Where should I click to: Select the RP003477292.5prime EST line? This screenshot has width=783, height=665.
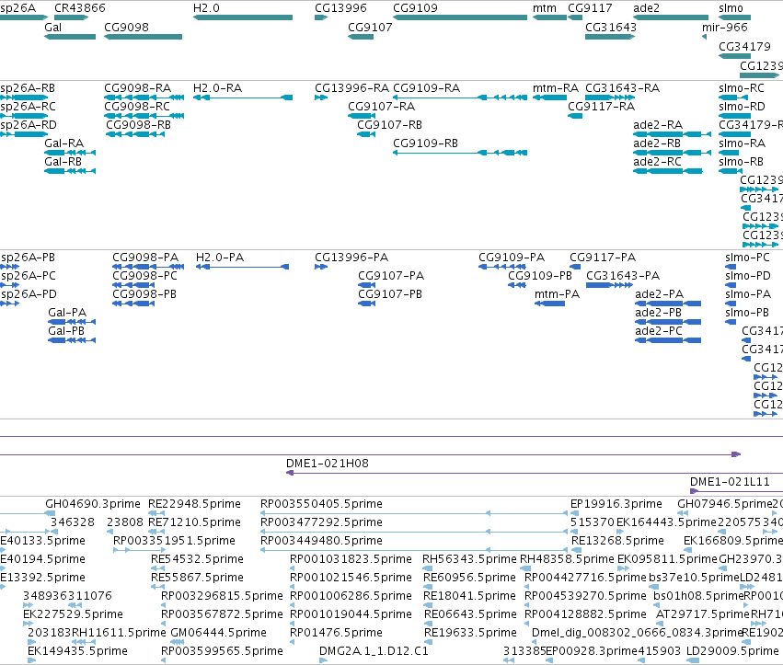click(x=414, y=532)
